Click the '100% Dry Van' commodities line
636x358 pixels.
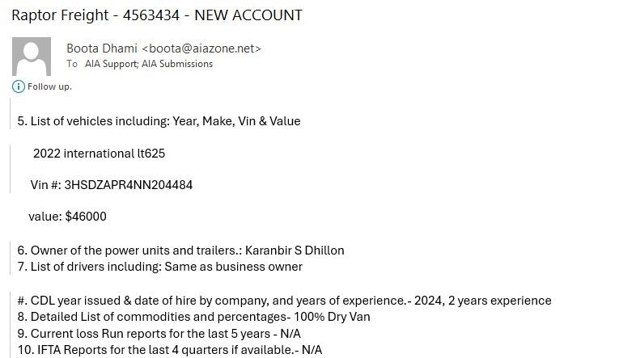point(193,317)
